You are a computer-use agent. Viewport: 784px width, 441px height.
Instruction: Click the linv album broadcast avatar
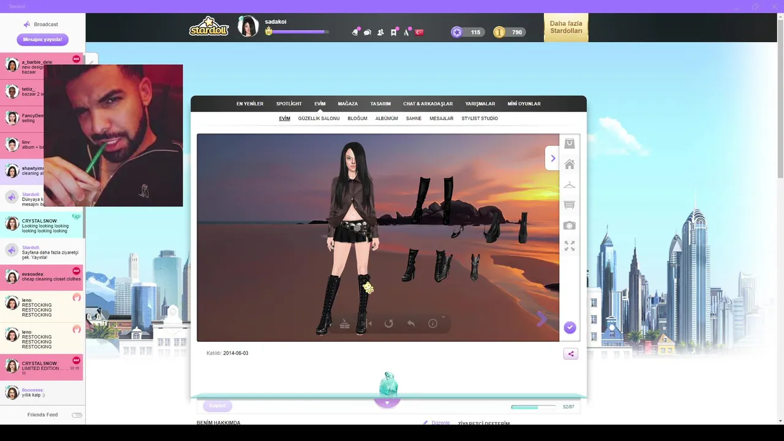[x=12, y=145]
